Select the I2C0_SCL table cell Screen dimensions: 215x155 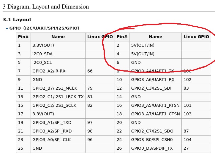(x=42, y=62)
